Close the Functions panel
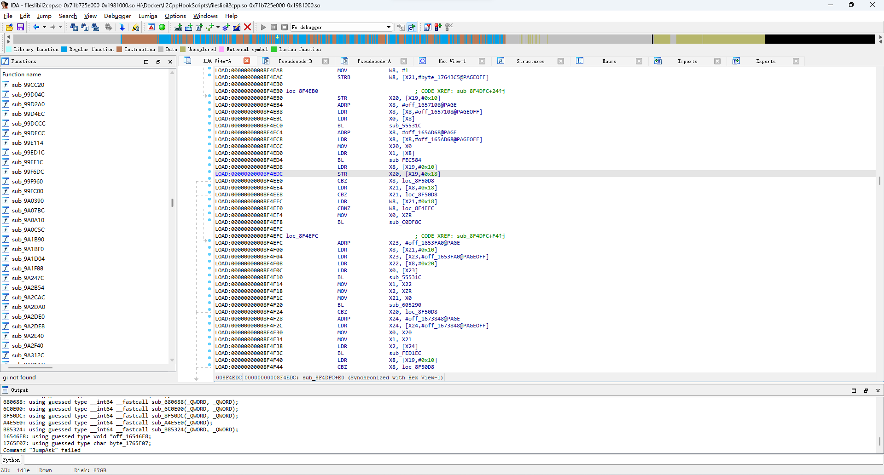Image resolution: width=884 pixels, height=475 pixels. [170, 62]
